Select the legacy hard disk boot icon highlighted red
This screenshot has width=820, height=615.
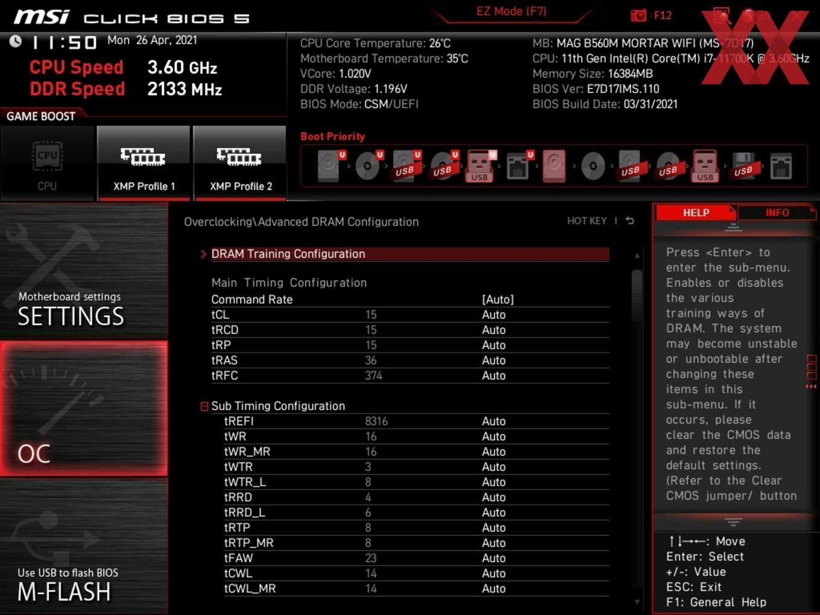coord(554,166)
